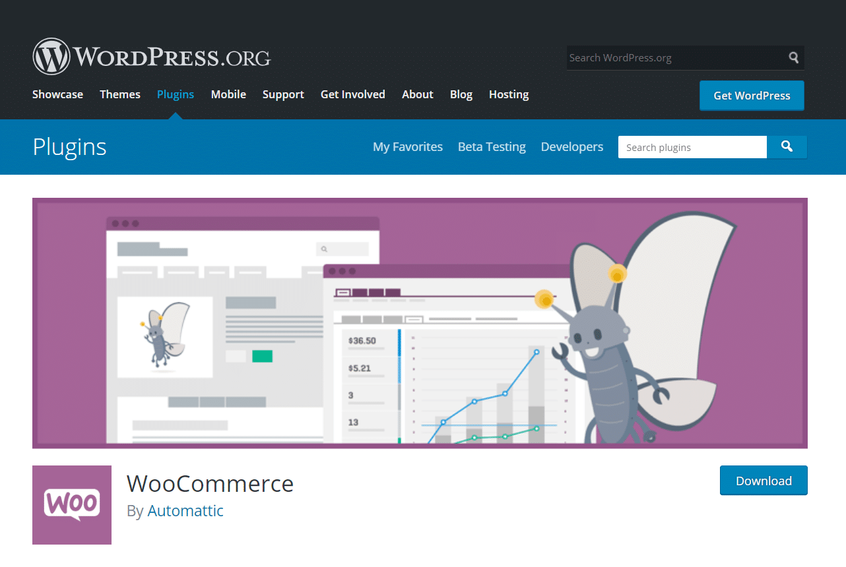Click the WordPress.org logo
The height and width of the screenshot is (567, 846).
[152, 57]
